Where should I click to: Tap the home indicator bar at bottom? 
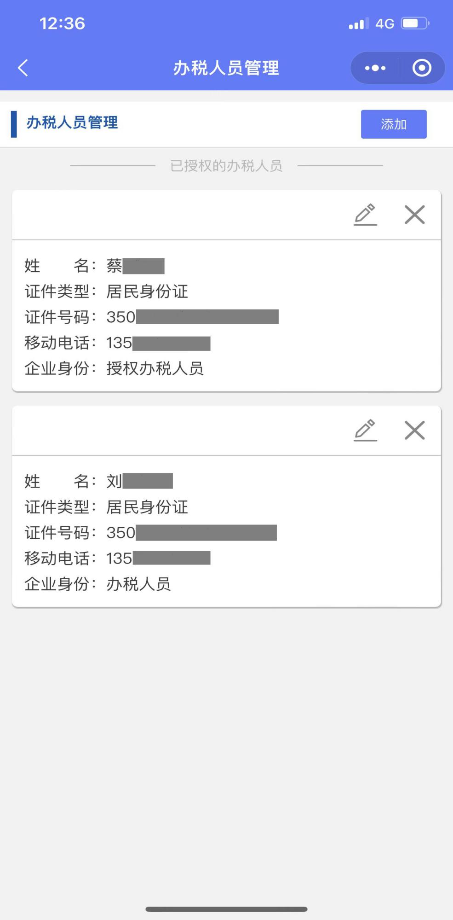pos(226,909)
